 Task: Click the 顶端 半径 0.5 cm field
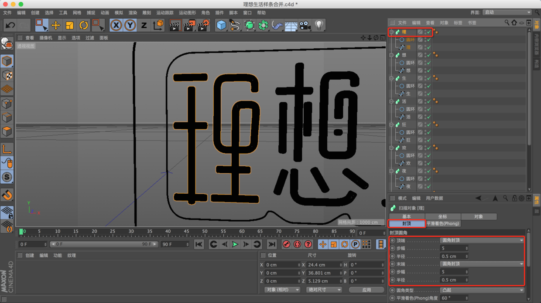click(454, 256)
